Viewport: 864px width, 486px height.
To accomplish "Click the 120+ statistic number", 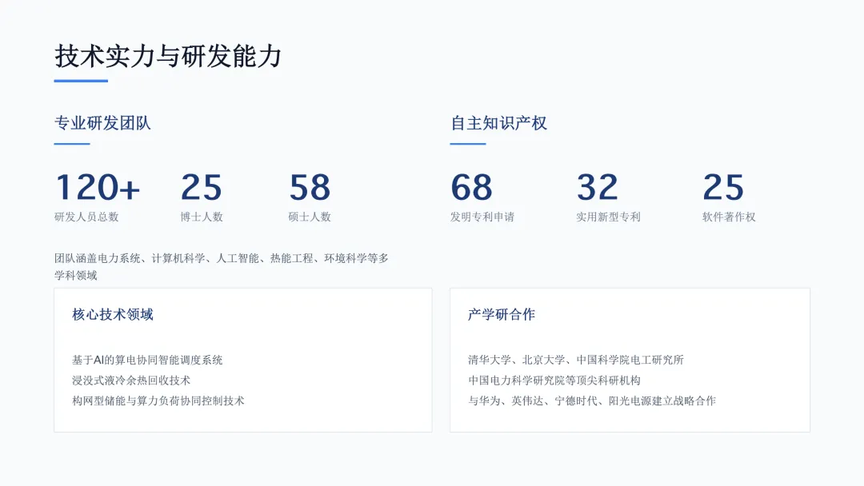I will pos(98,187).
